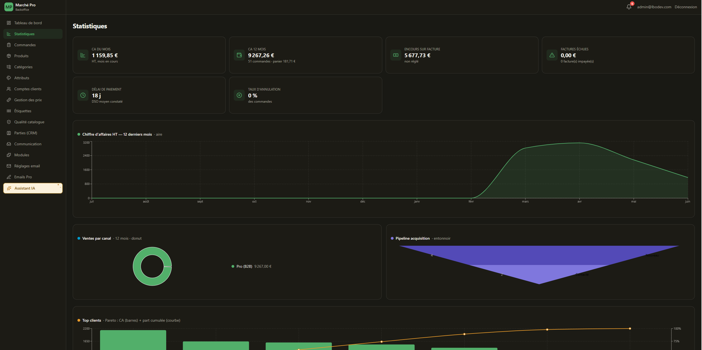Click the MP Marché Pro logo
The height and width of the screenshot is (350, 702).
pyautogui.click(x=9, y=7)
